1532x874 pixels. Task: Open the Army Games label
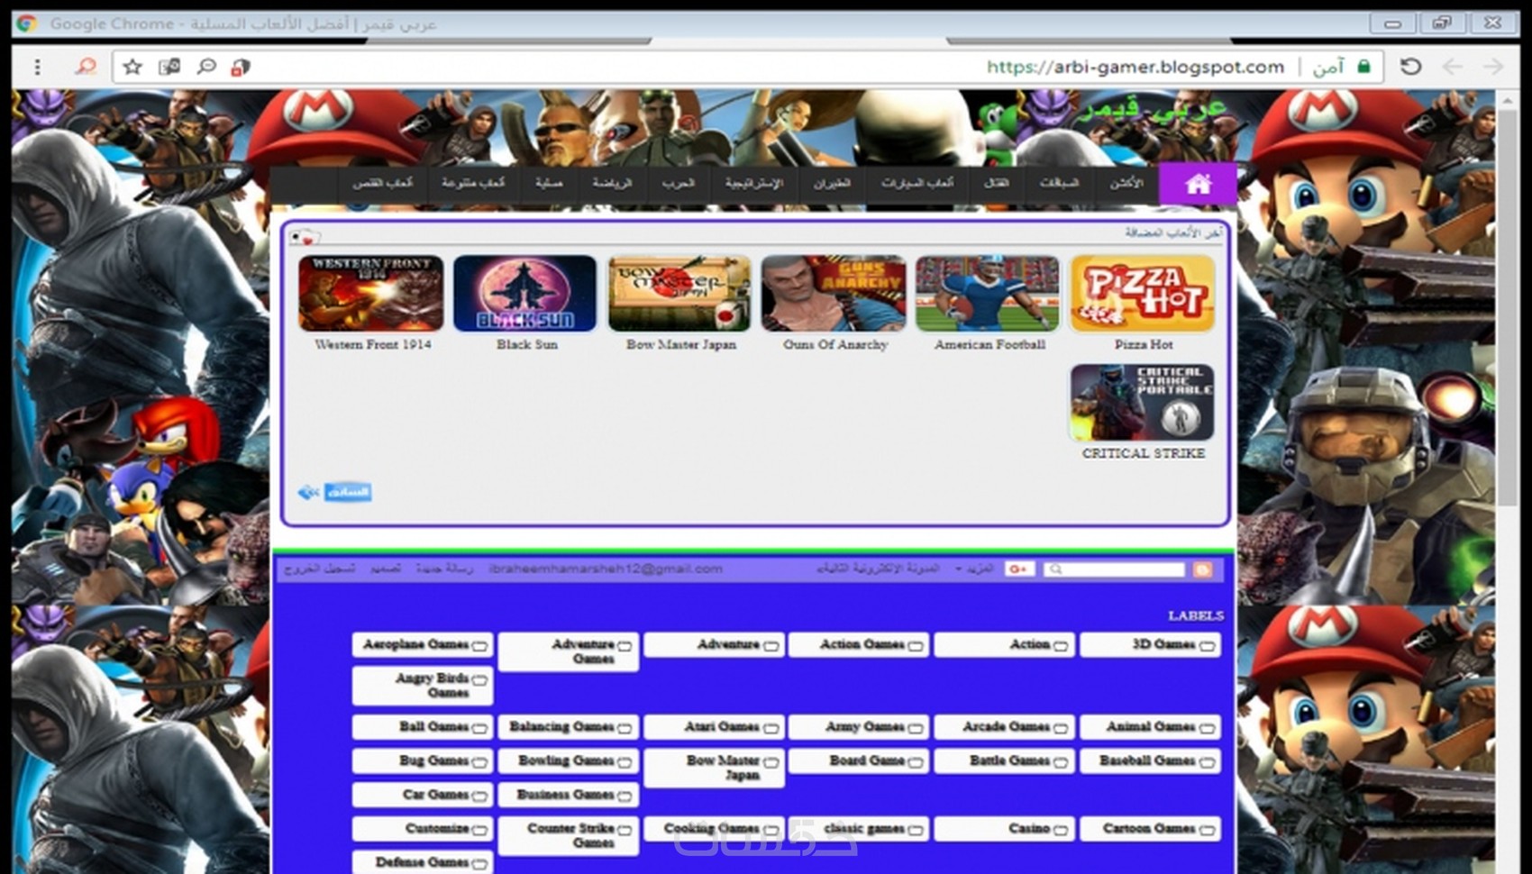859,726
